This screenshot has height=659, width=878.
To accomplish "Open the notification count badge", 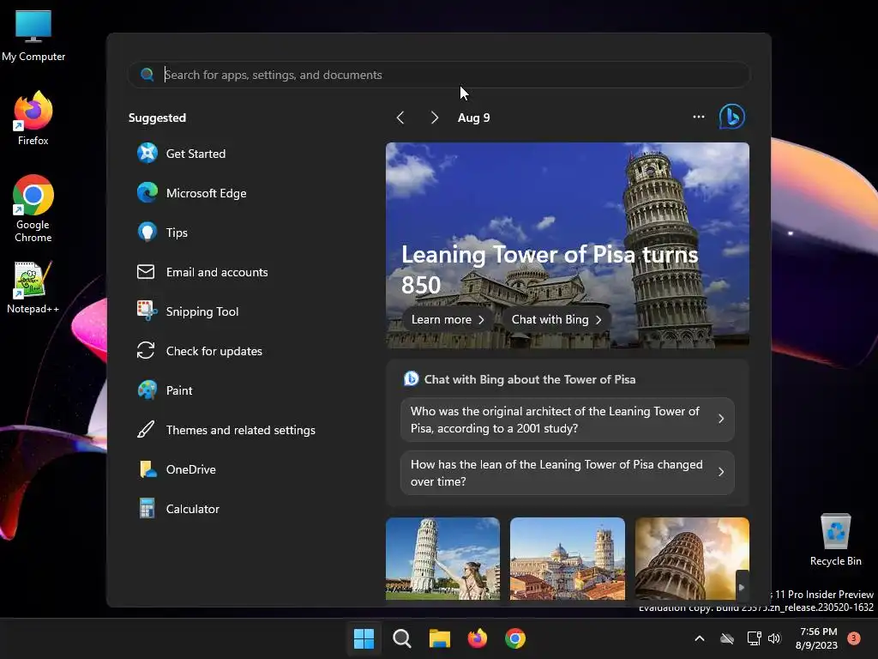I will point(854,638).
